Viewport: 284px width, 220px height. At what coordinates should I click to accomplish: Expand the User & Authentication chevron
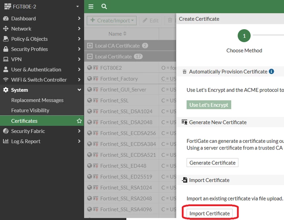[x=79, y=69]
